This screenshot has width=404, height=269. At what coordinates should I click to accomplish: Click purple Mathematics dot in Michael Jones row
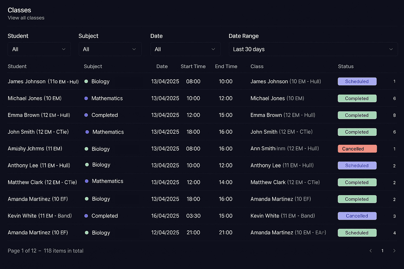click(86, 98)
